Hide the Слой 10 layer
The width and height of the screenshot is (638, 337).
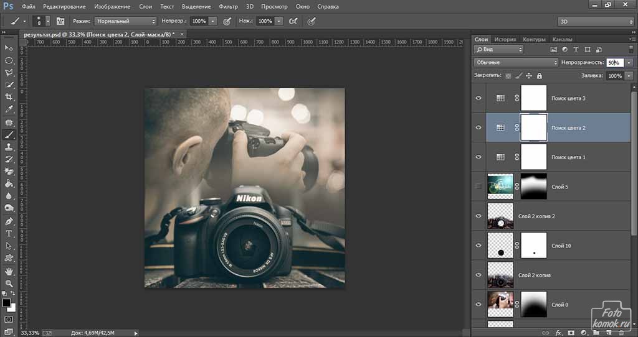coord(478,245)
